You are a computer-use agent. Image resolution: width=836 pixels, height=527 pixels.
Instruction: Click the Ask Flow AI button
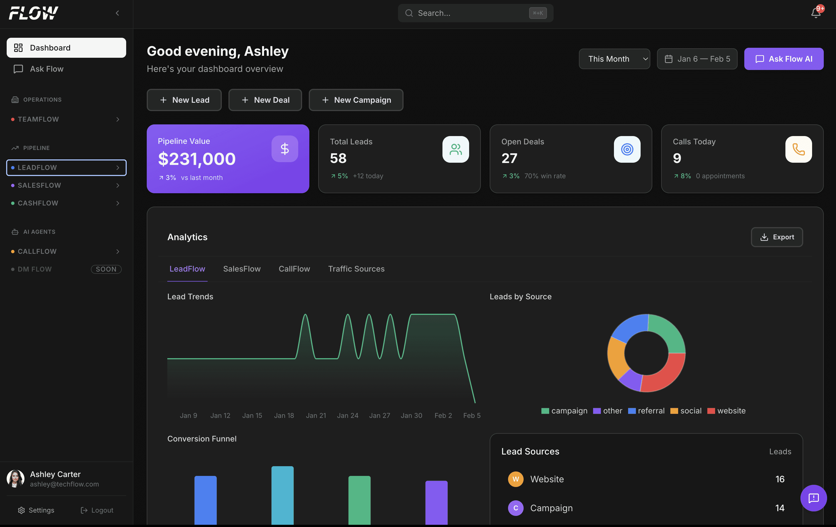coord(783,59)
